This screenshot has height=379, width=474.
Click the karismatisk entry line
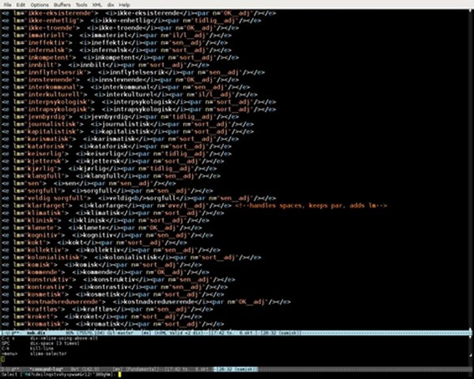[120, 139]
